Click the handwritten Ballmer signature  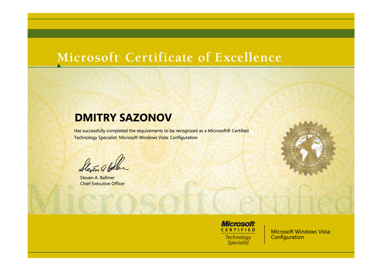click(x=103, y=164)
